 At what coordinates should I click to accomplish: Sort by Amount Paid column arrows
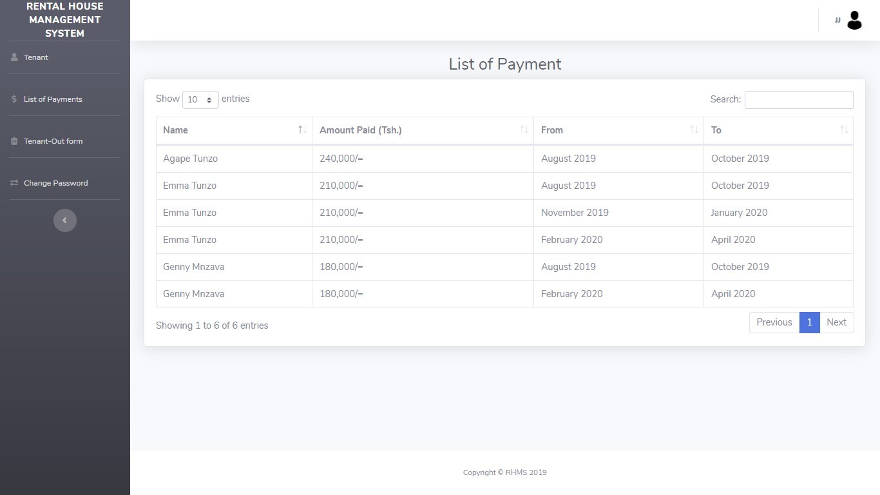tap(524, 130)
